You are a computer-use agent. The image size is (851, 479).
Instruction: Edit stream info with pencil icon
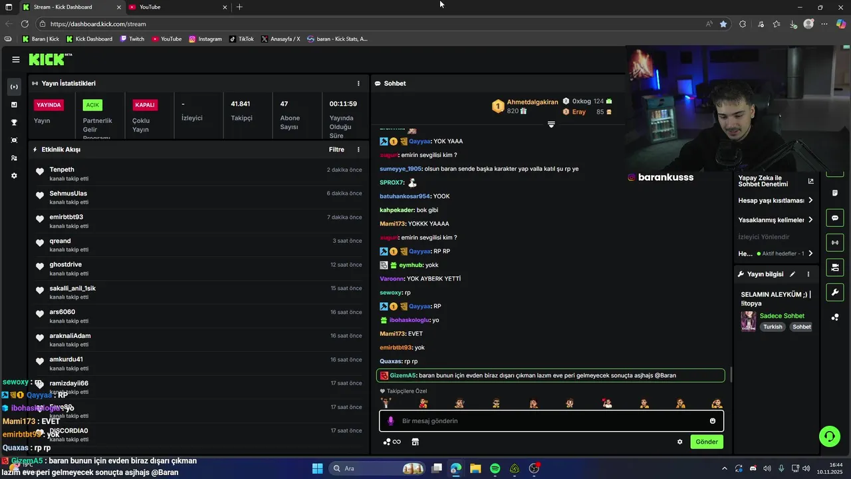pos(792,274)
